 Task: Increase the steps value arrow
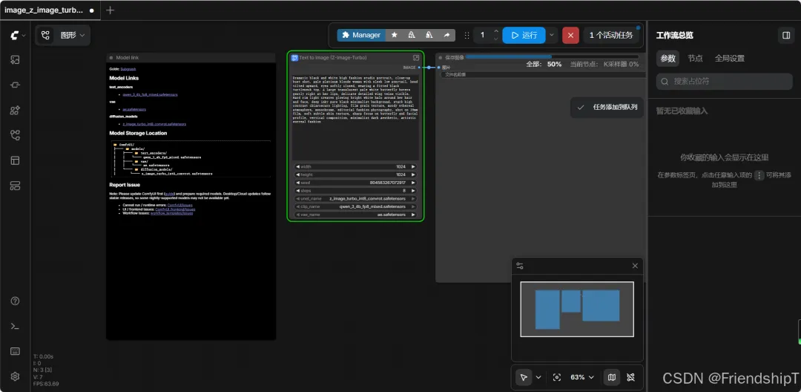pos(413,191)
